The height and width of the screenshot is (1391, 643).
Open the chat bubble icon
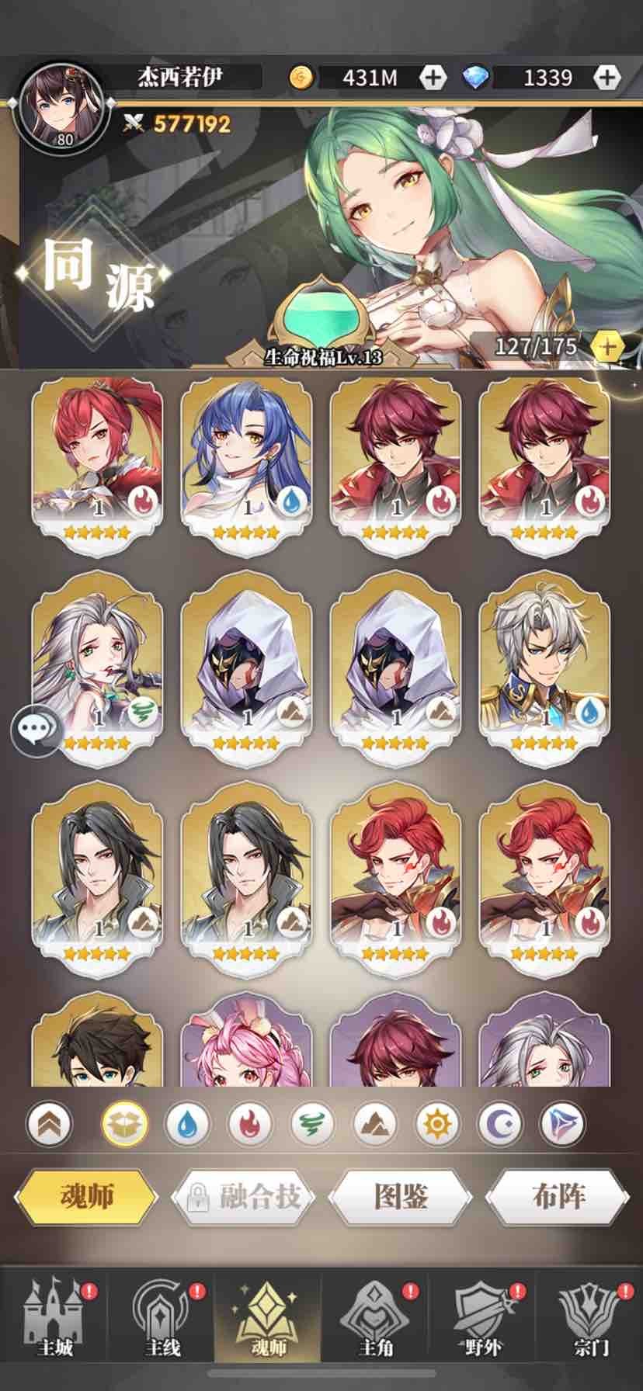coord(36,729)
